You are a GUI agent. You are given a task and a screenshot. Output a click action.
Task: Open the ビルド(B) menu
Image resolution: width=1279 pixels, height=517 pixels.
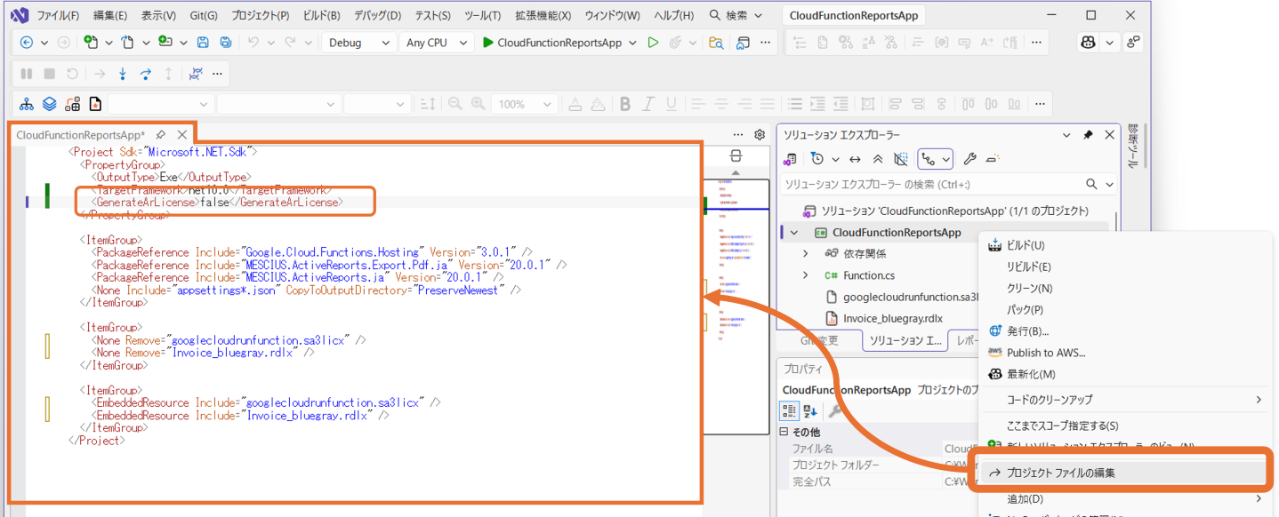pyautogui.click(x=321, y=15)
